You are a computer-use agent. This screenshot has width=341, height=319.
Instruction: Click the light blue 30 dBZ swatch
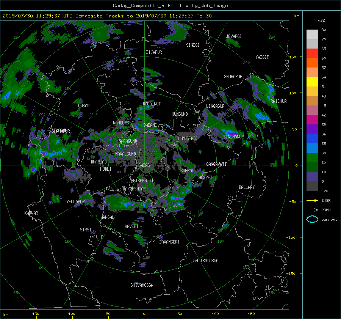click(x=312, y=148)
